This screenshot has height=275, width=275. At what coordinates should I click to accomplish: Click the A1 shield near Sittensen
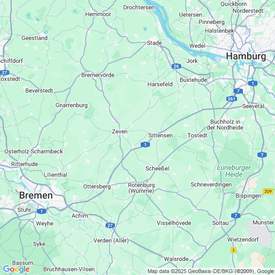145,145
